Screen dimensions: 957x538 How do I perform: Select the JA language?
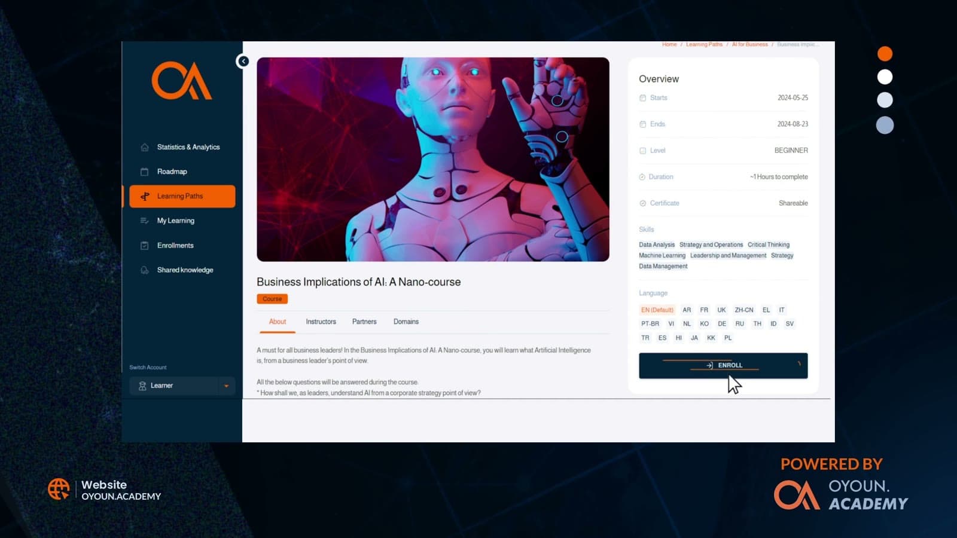tap(694, 338)
